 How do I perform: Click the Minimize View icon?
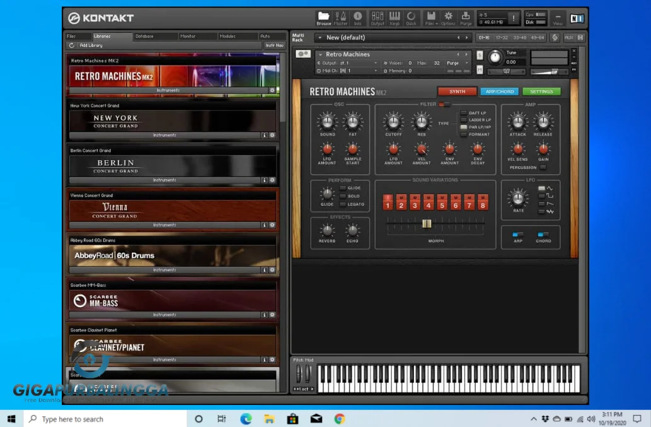pos(558,18)
